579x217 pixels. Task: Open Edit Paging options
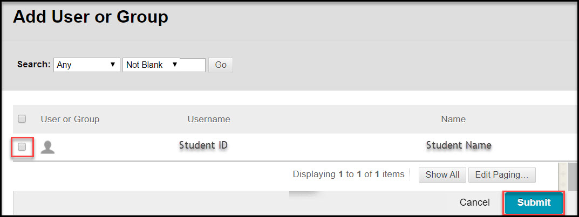502,174
